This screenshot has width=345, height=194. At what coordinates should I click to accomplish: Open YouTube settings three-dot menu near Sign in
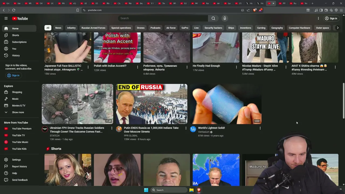tap(318, 18)
